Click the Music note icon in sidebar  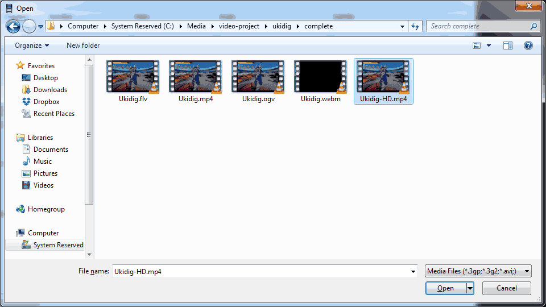26,161
